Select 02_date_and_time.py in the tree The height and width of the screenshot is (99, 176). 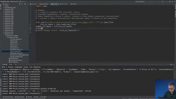[16, 60]
